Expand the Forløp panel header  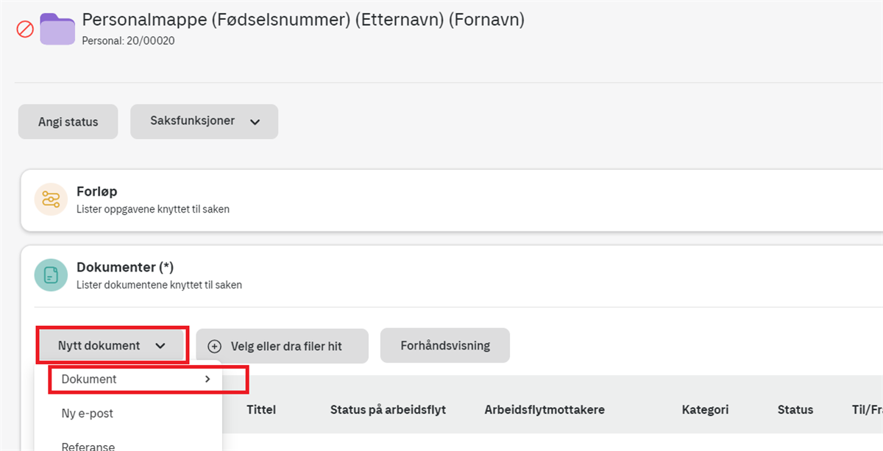(452, 200)
